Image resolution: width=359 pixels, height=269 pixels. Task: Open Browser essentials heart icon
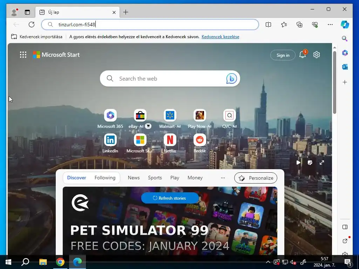(x=315, y=25)
